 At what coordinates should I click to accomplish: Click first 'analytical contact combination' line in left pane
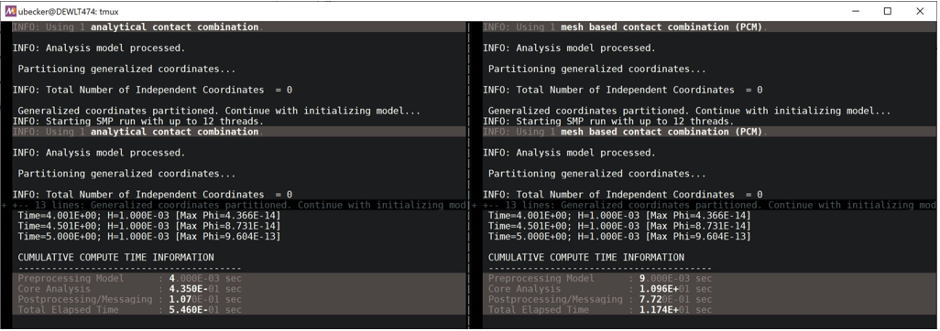click(x=239, y=27)
